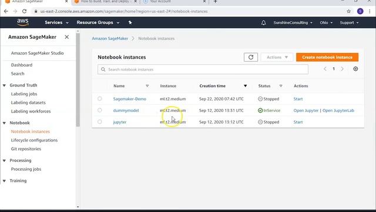The image size is (376, 212).
Task: Open Labeling workforces in sidebar
Action: [x=31, y=111]
